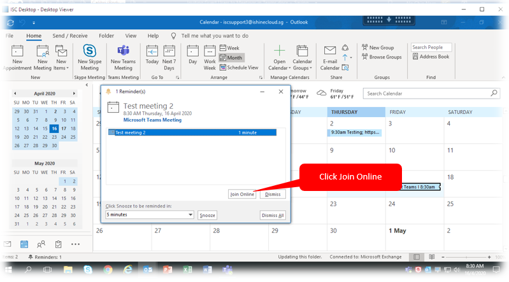Switch to Calendar navigation icon

24,244
